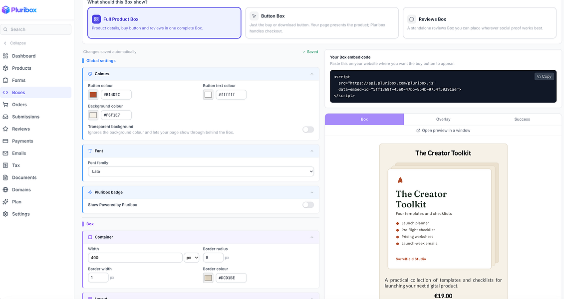This screenshot has width=564, height=299.
Task: Click the Border width field
Action: coord(98,278)
